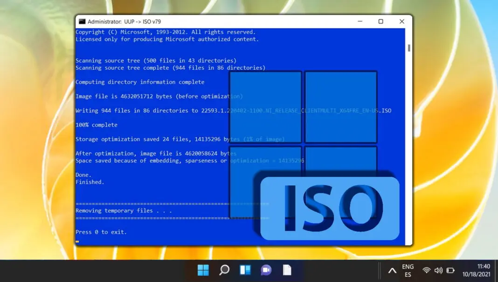Open the Widgets panel from the taskbar
This screenshot has width=498, height=282.
pyautogui.click(x=245, y=270)
